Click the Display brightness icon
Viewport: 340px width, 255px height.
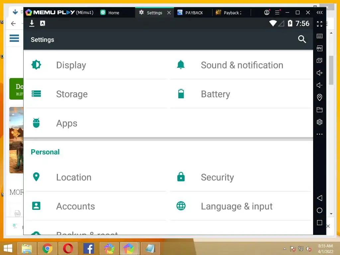coord(36,65)
